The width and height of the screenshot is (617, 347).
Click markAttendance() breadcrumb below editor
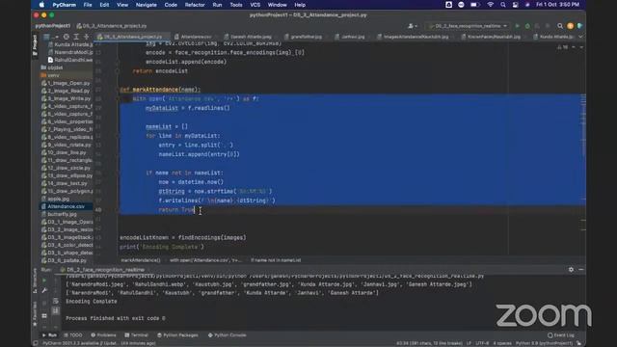click(x=141, y=260)
